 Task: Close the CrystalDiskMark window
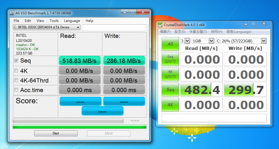point(264,24)
